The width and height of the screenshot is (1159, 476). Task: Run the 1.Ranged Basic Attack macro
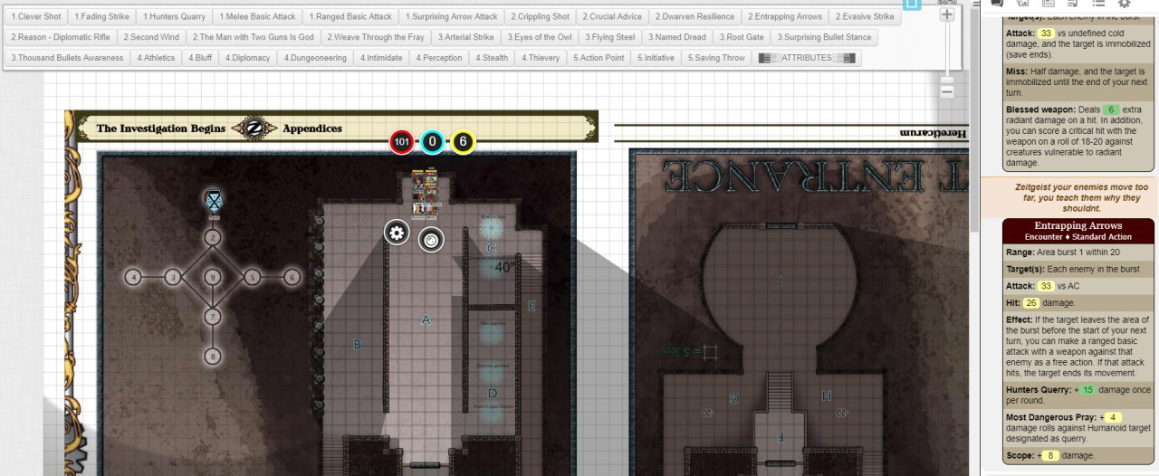(350, 16)
